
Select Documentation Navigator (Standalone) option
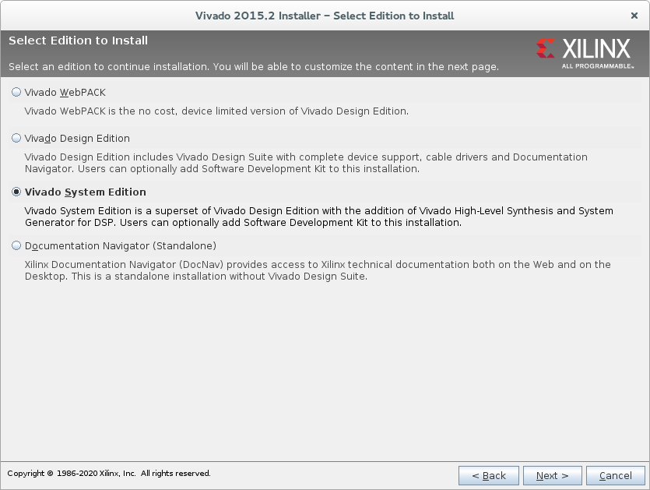[16, 245]
